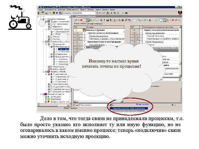Click the black floppy disk save icon
The width and height of the screenshot is (199, 149).
tap(108, 20)
